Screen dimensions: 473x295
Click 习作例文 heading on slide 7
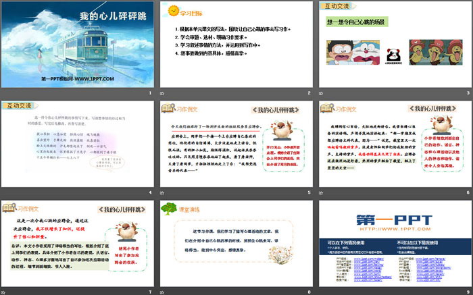[28, 209]
